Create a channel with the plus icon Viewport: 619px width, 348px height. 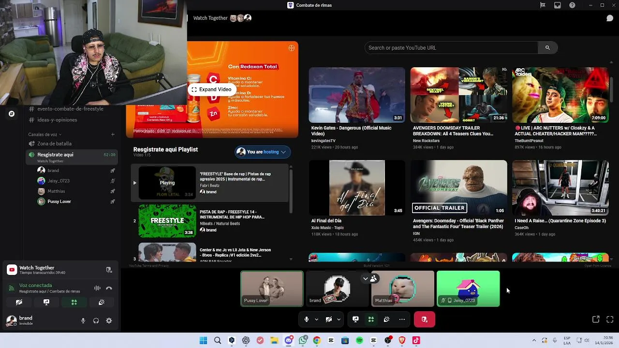pyautogui.click(x=113, y=134)
